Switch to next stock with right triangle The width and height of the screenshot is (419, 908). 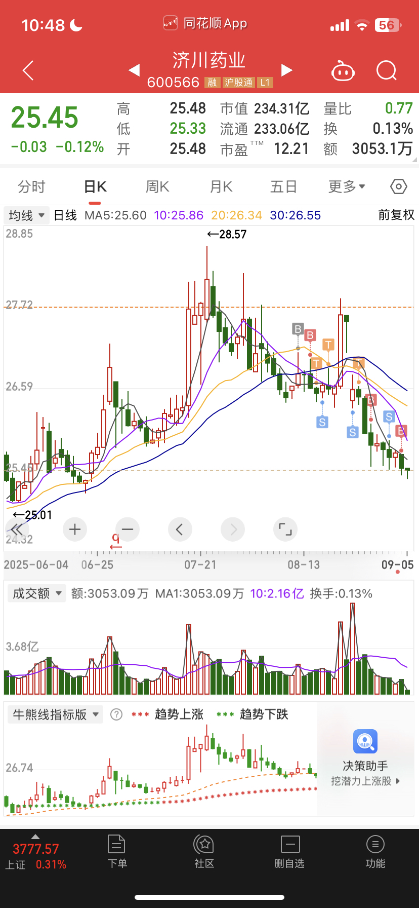click(x=287, y=70)
